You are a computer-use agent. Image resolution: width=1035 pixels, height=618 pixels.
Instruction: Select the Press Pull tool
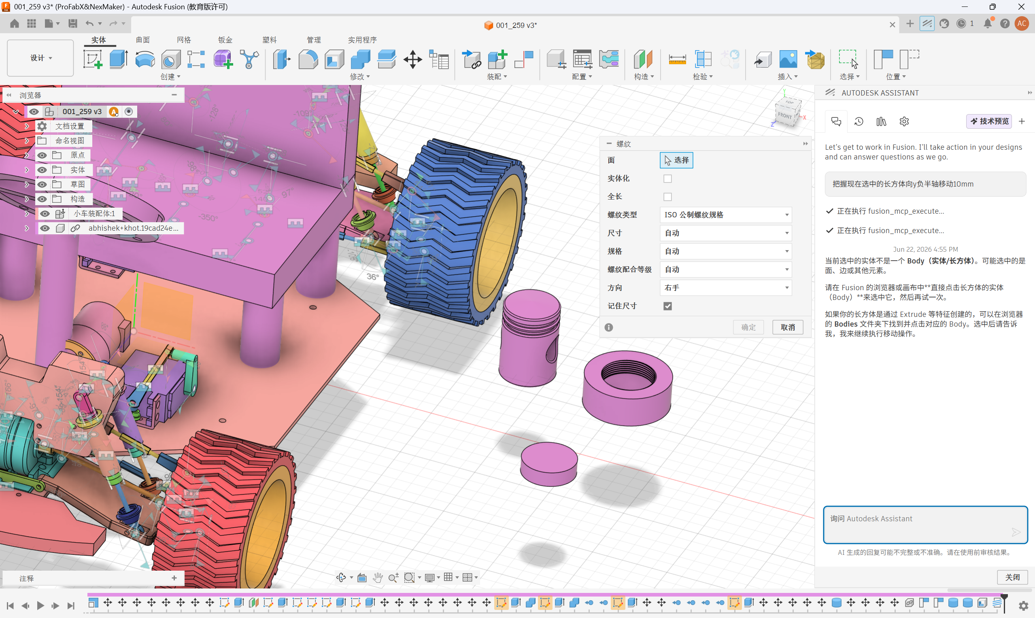pos(282,59)
